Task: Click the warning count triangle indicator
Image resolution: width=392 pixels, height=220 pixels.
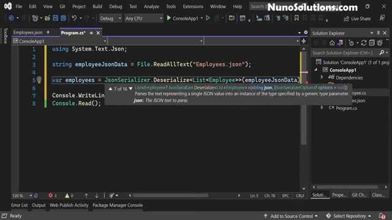Action: pos(69,196)
